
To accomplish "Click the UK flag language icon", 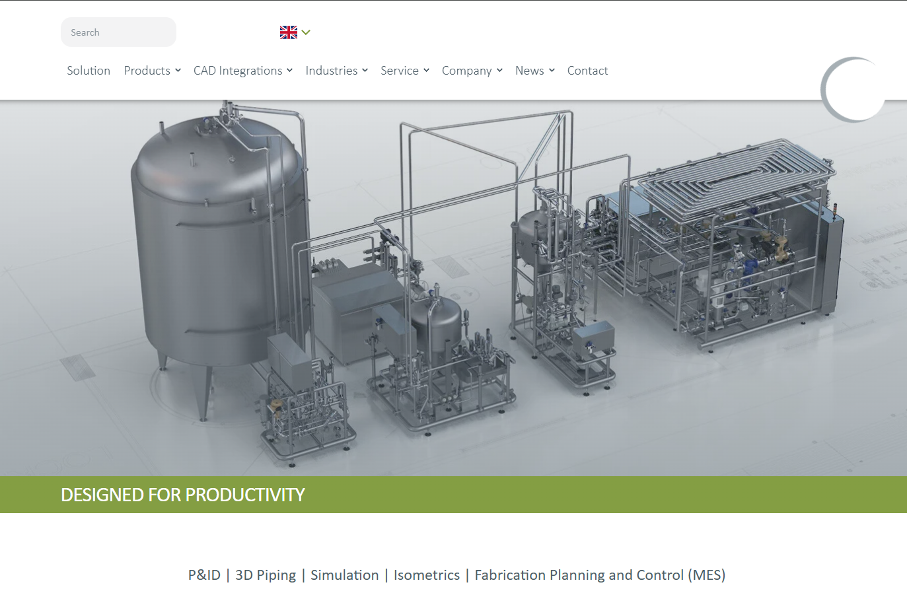I will (289, 32).
